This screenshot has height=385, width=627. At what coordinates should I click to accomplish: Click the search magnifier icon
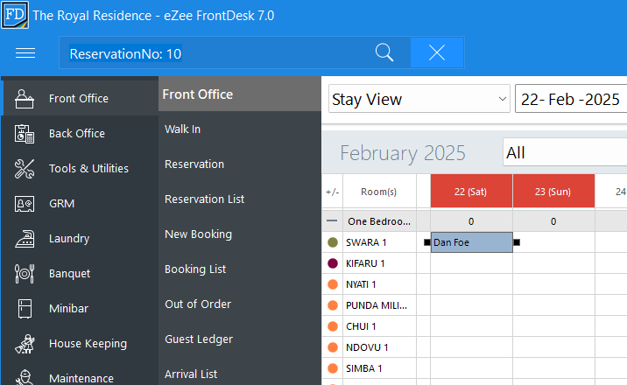384,53
